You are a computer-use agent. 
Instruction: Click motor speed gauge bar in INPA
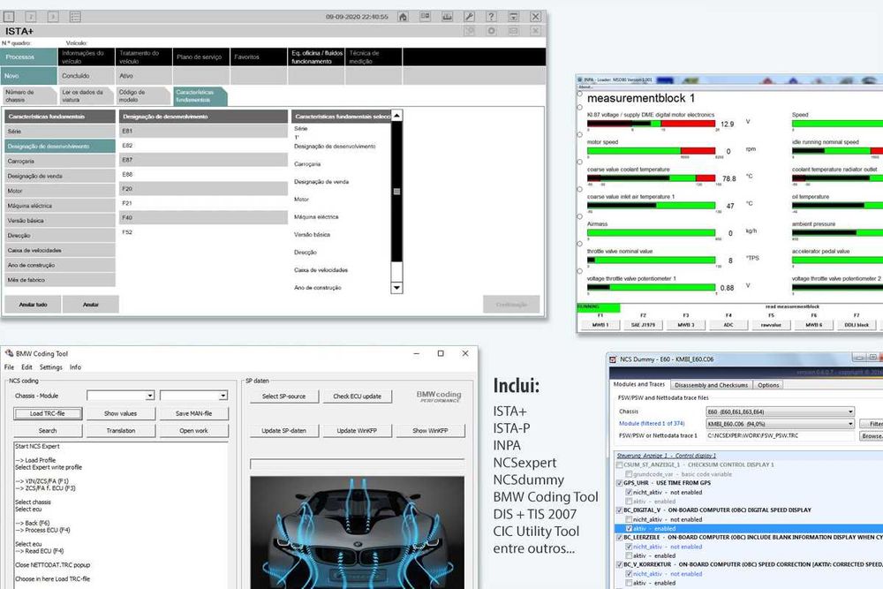click(x=651, y=151)
